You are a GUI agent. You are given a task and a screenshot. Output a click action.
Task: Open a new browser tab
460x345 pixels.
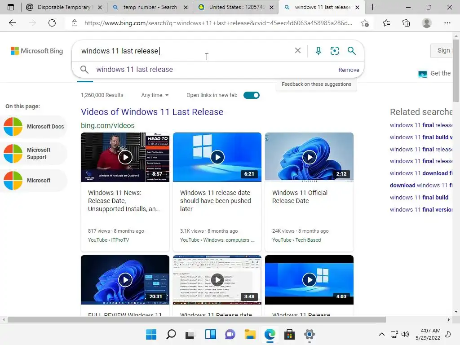pos(372,7)
